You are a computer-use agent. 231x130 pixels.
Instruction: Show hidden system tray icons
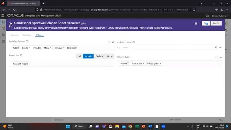pyautogui.click(x=188, y=126)
